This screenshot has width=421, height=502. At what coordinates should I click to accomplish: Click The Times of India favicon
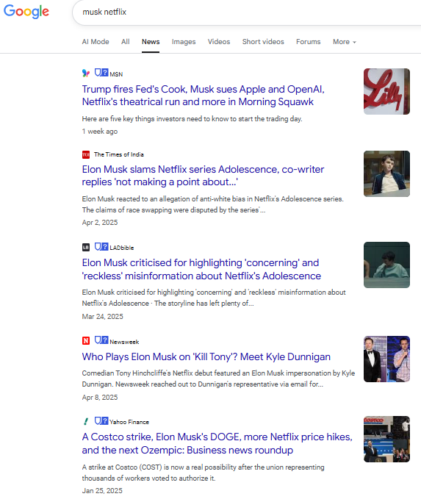point(86,154)
